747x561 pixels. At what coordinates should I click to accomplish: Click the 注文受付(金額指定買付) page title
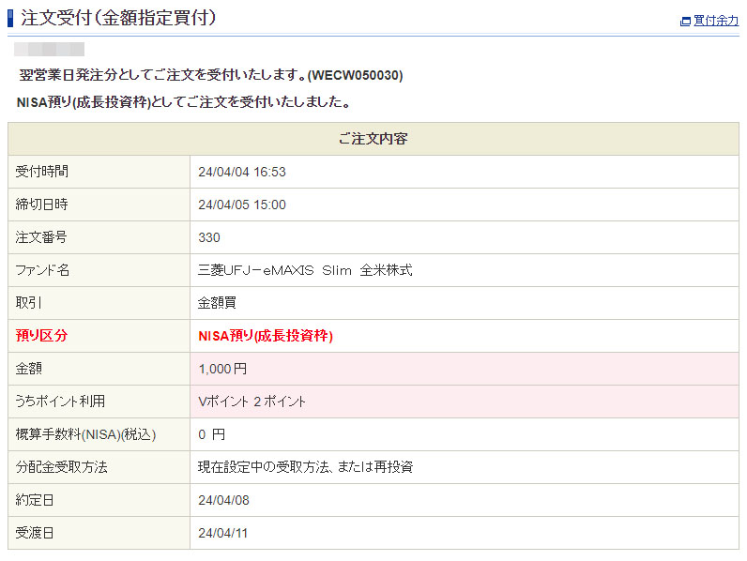[118, 18]
